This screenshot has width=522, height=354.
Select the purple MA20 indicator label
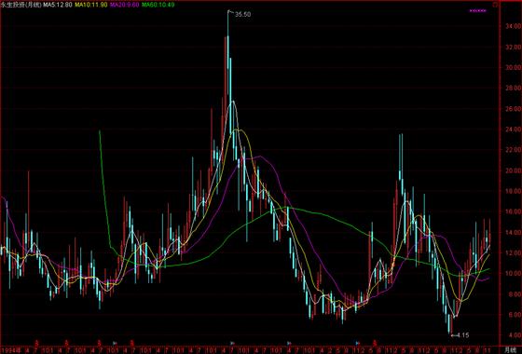point(125,5)
